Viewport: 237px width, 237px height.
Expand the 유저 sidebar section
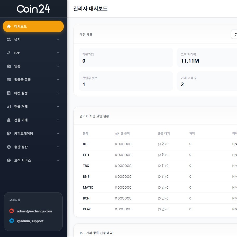coord(58,39)
